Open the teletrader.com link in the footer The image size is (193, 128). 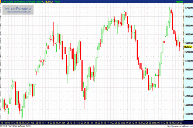[179, 126]
